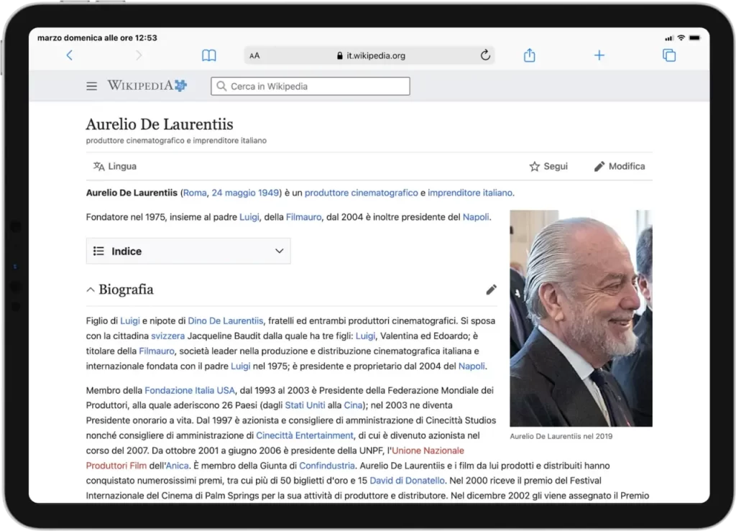
Task: Open the Aurelio De Laurentiis photo
Action: pyautogui.click(x=581, y=318)
